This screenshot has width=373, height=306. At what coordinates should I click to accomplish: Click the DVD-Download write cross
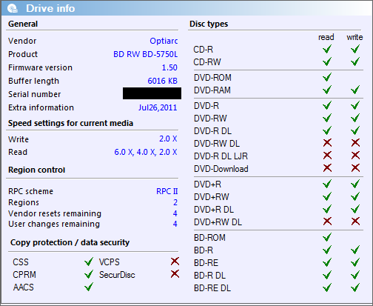pyautogui.click(x=355, y=168)
